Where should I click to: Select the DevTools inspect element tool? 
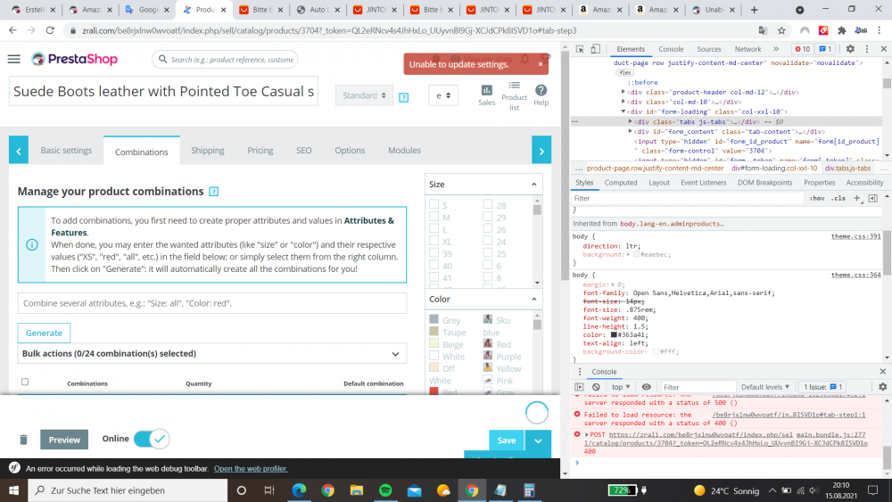(580, 49)
